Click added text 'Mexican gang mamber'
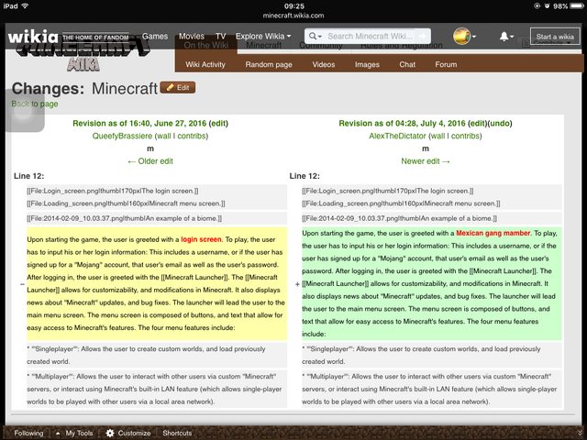 [x=493, y=233]
